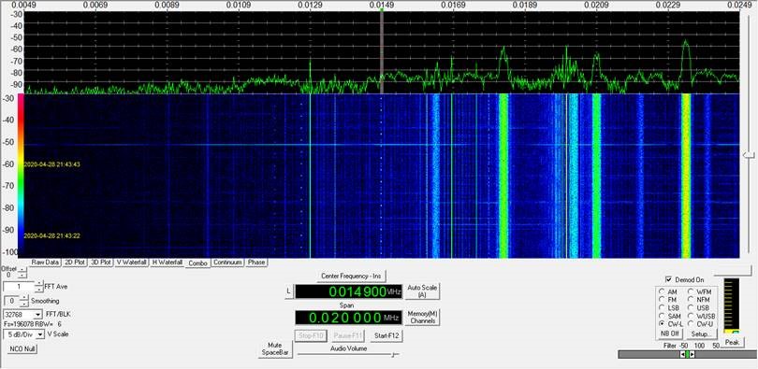Select the WUSB demodulation mode

point(691,316)
